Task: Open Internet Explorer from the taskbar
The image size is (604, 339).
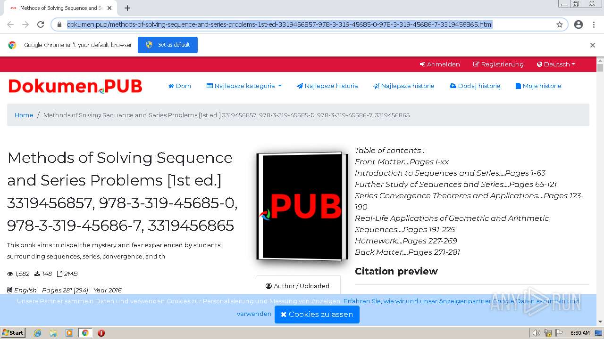Action: [38, 333]
